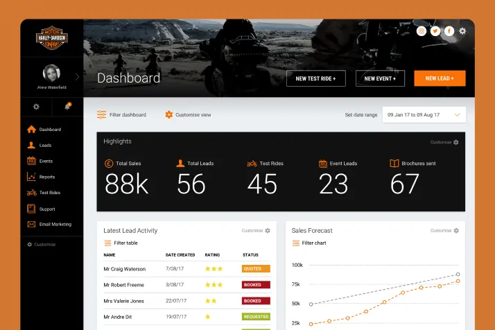Click the sidebar settings gear under profile
This screenshot has height=330, width=495.
(x=36, y=107)
